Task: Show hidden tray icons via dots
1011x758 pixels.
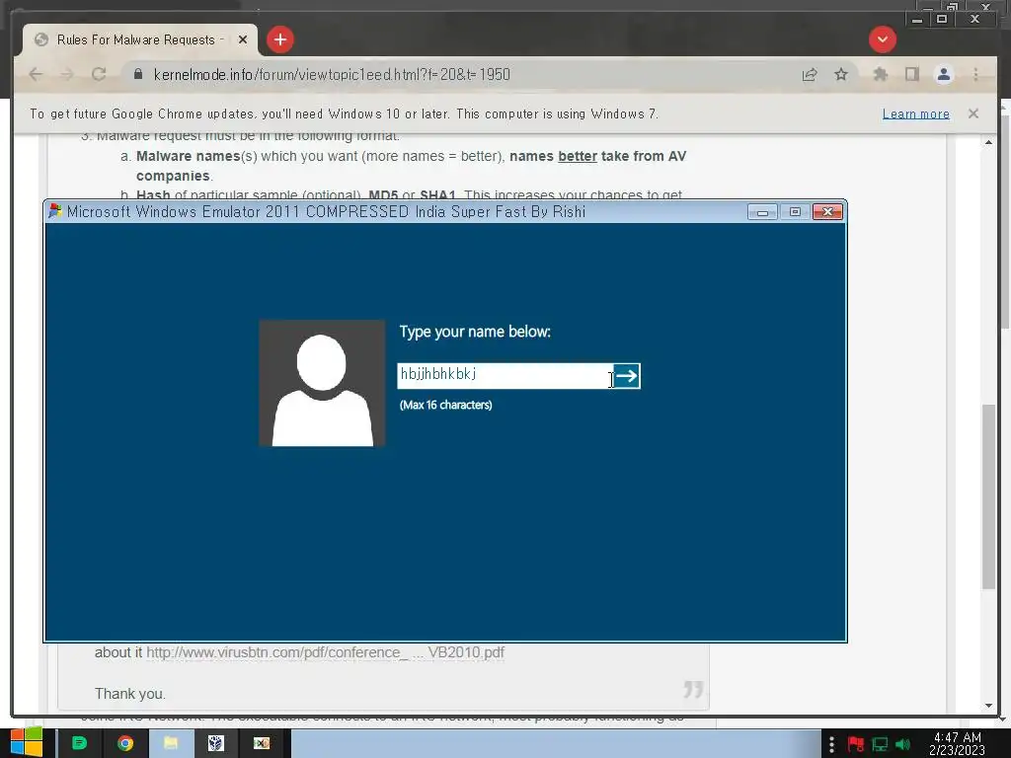Action: [x=831, y=744]
